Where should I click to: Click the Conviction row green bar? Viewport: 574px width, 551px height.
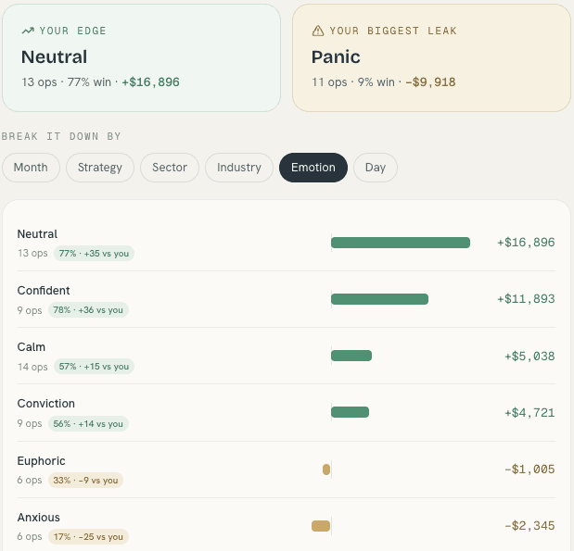(x=350, y=412)
